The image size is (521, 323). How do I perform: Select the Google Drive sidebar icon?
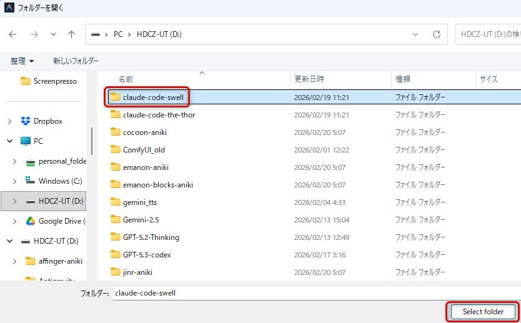[31, 221]
